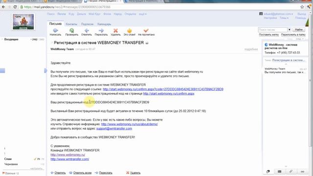Click the account avatar icon near email address
Image resolution: width=313 pixels, height=176 pixels.
point(261,14)
